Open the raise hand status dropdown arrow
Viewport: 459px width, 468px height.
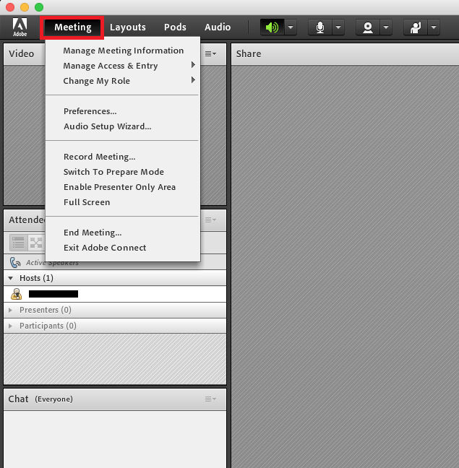[434, 27]
